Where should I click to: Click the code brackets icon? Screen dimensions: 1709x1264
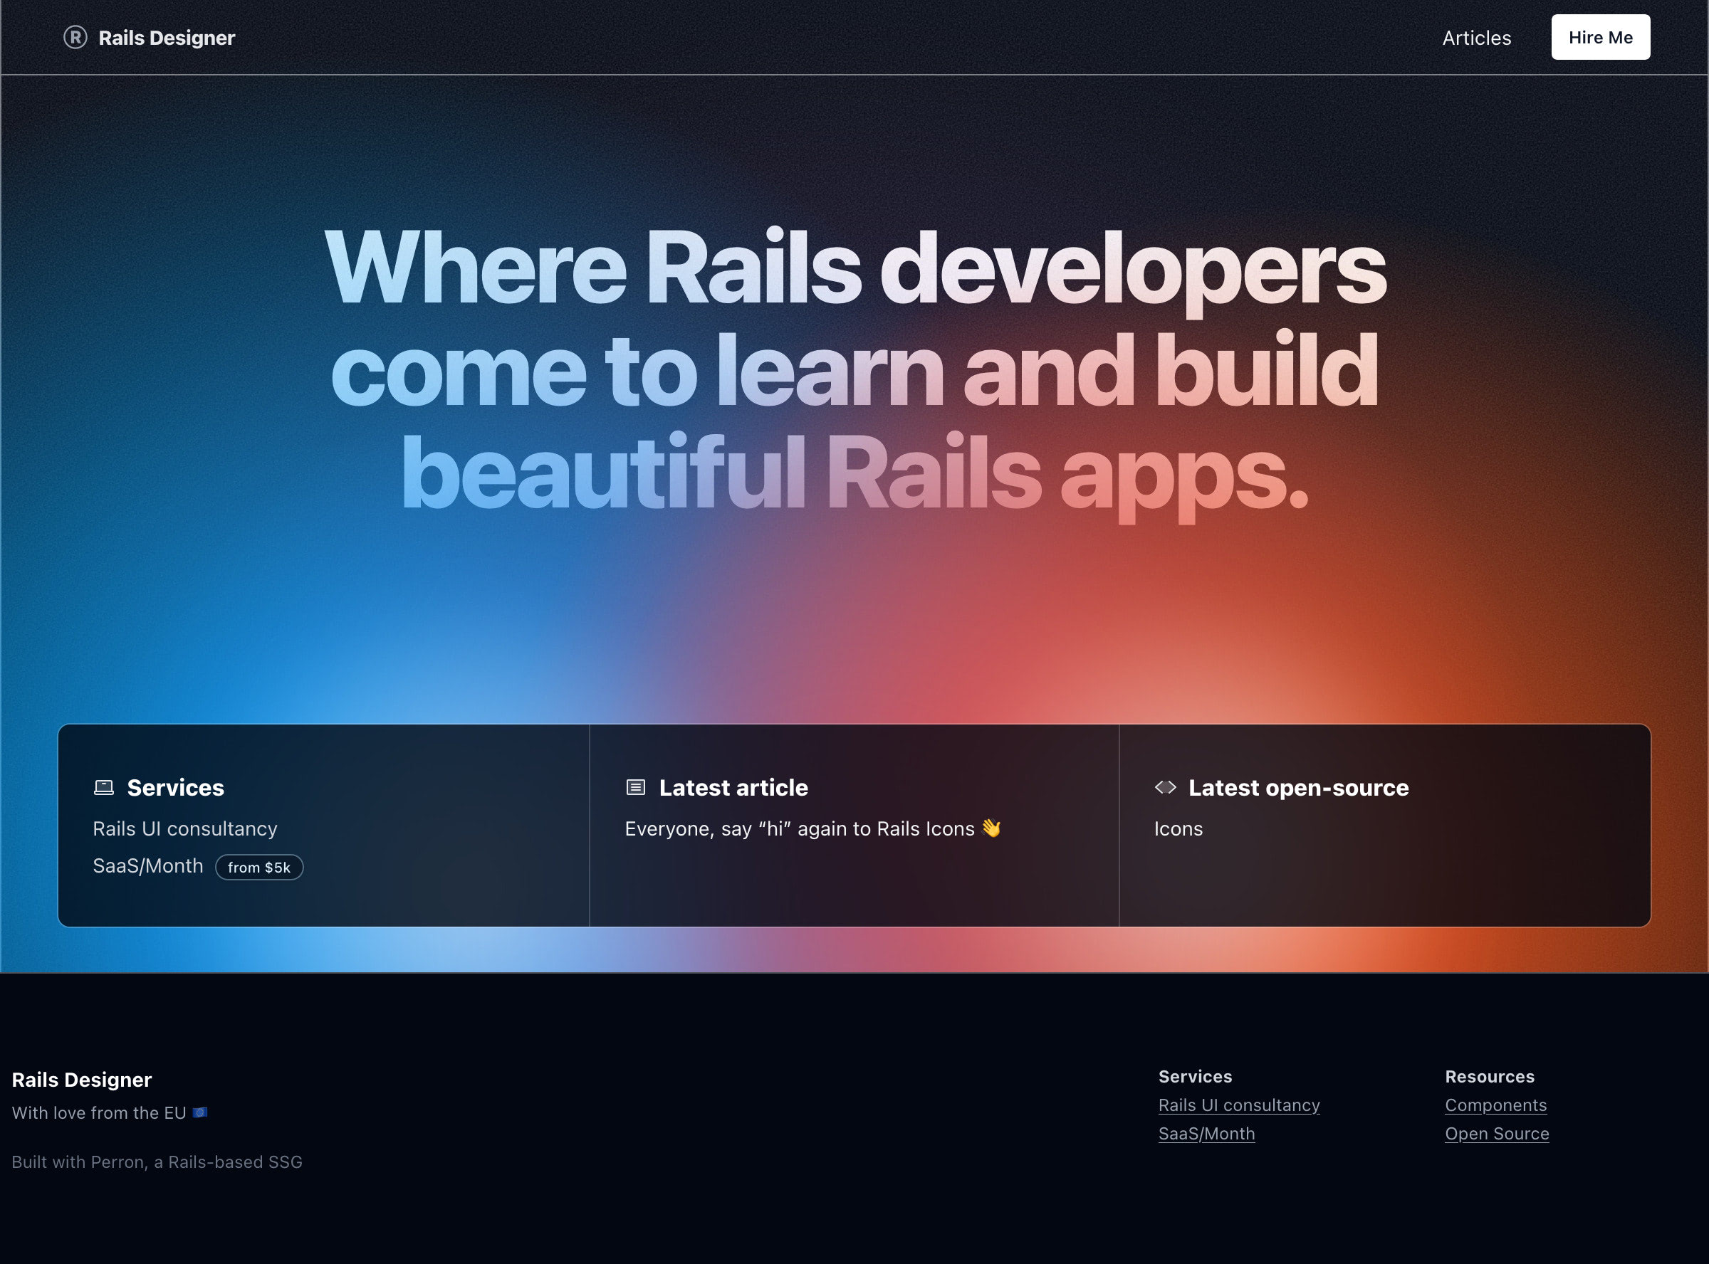[x=1165, y=787]
